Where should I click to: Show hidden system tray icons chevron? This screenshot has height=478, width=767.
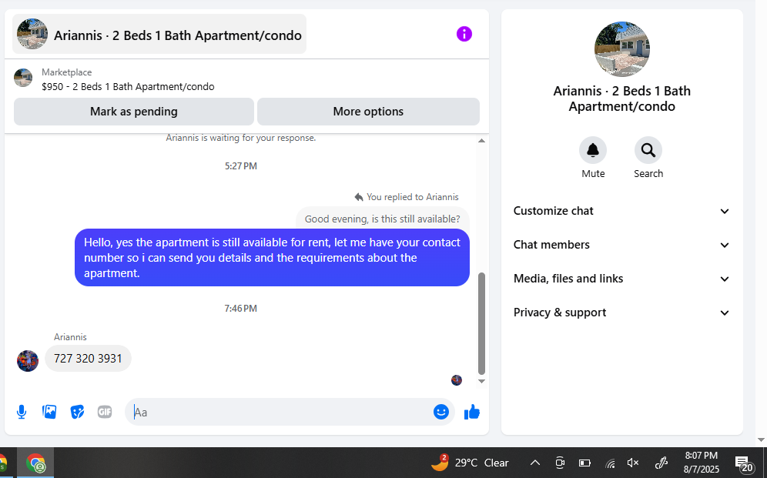click(535, 463)
